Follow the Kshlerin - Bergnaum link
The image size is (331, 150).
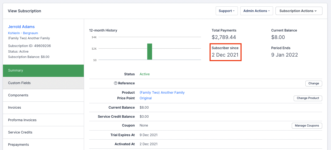tap(23, 33)
